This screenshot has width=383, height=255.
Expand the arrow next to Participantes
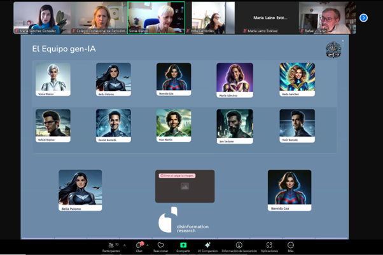click(124, 244)
